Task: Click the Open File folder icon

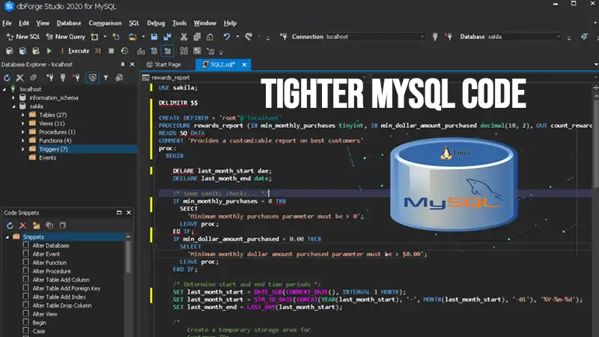Action: (133, 37)
